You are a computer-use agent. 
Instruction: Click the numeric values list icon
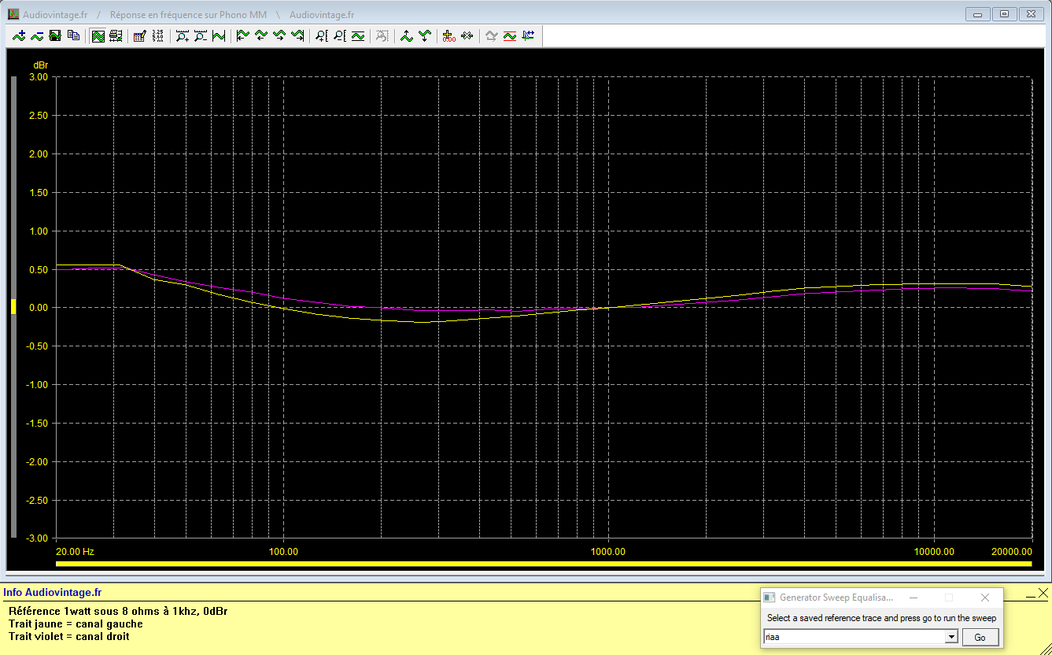tap(157, 35)
